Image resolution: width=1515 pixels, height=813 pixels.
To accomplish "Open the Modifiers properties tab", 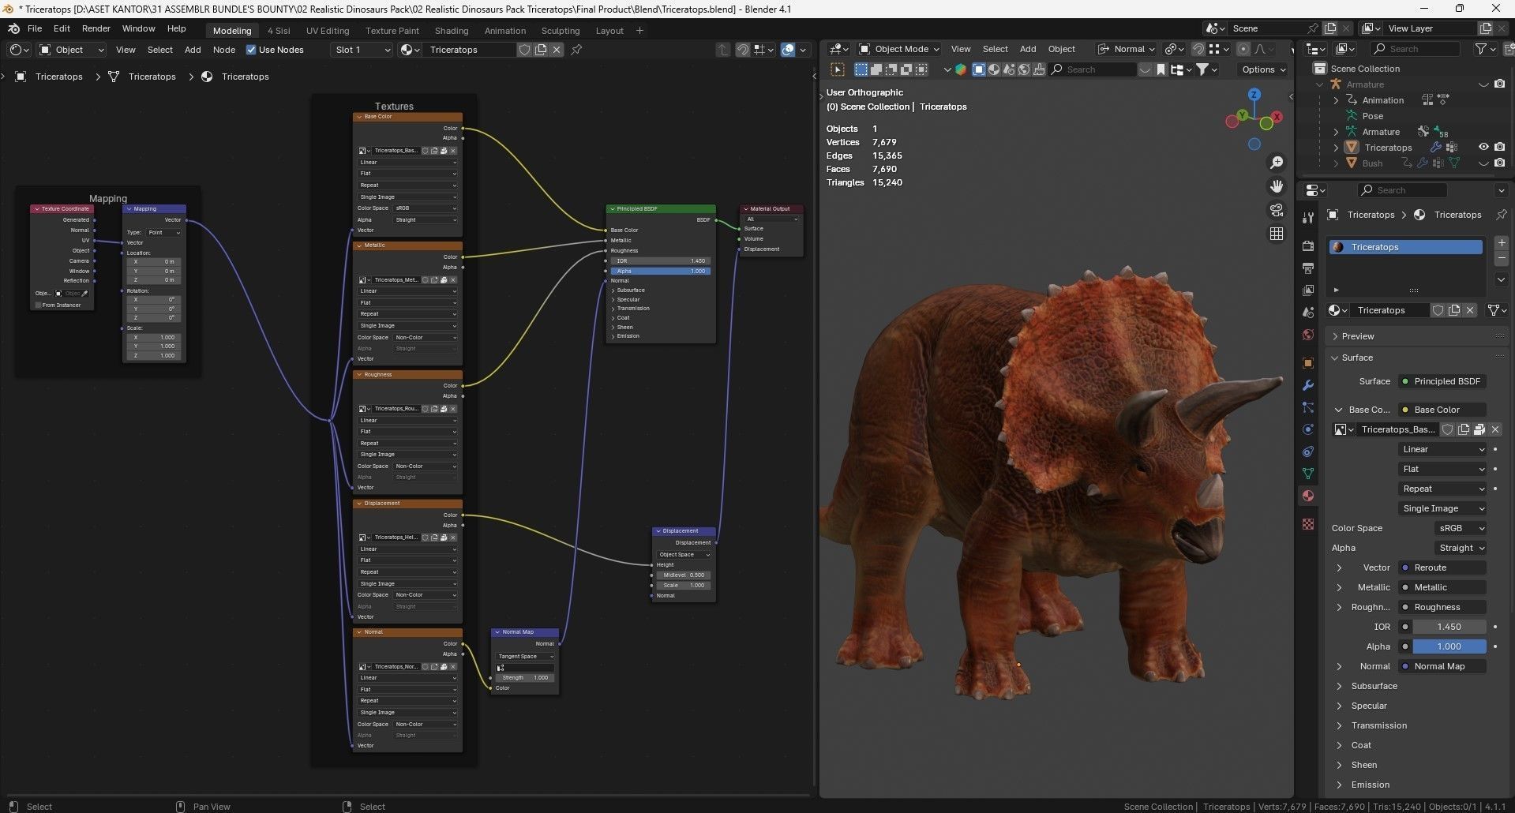I will (x=1308, y=385).
